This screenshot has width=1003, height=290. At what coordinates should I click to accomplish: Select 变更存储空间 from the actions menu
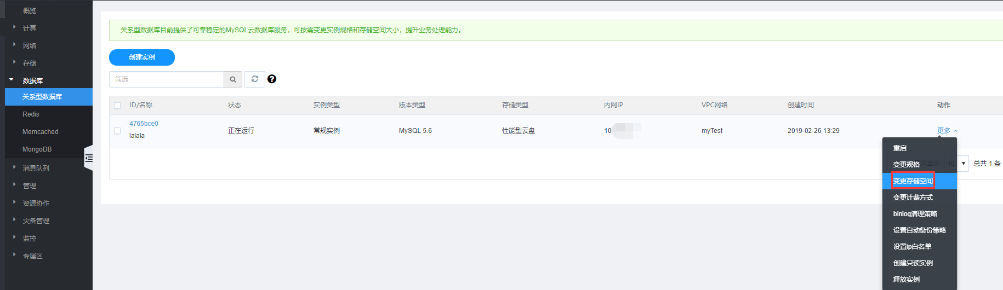pyautogui.click(x=920, y=181)
